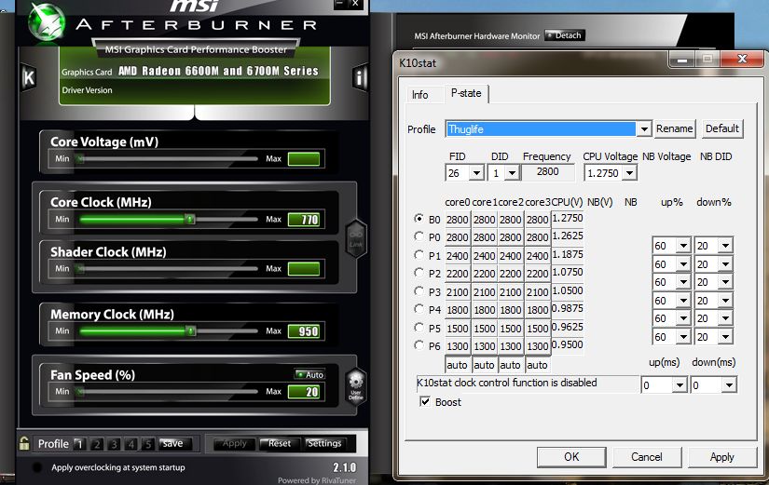The image size is (769, 485).
Task: Select the P1 P-state radio button
Action: [x=419, y=255]
